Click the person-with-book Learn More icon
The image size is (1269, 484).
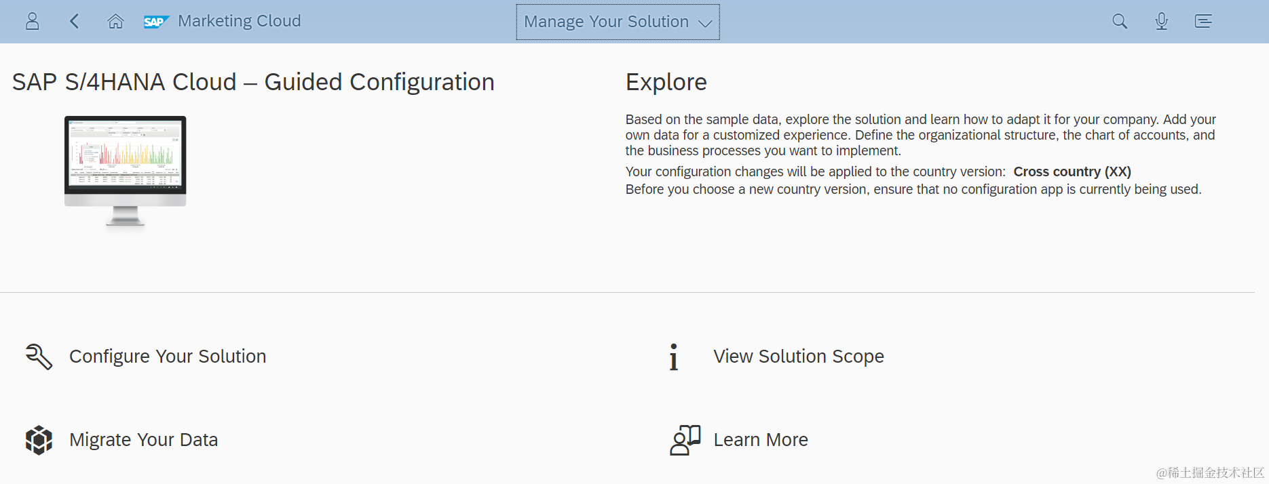pyautogui.click(x=685, y=440)
